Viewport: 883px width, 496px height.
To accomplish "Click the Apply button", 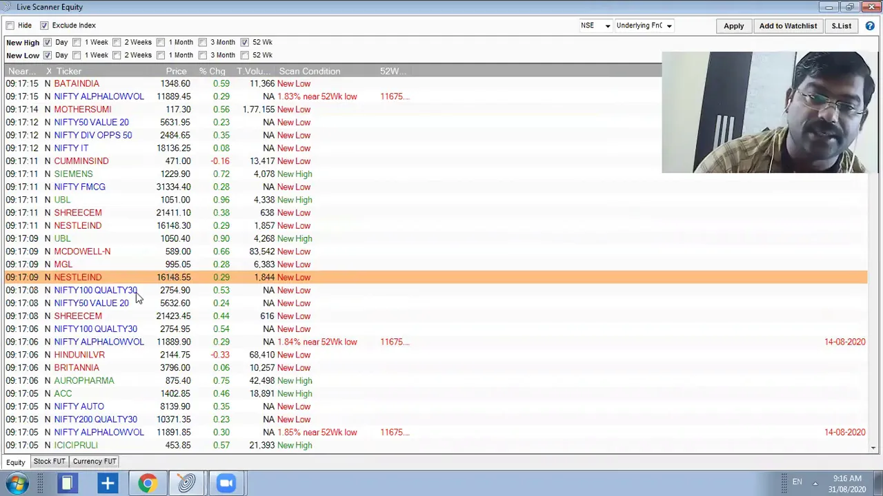I will click(733, 26).
